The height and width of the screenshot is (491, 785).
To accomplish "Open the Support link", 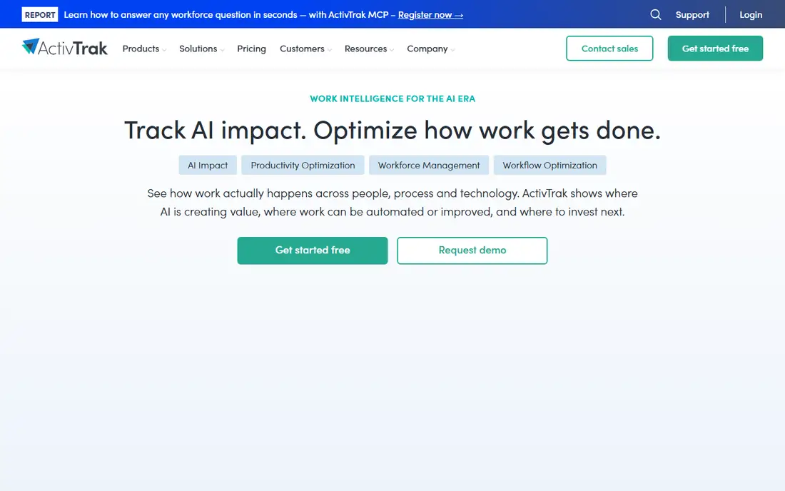I will pyautogui.click(x=692, y=14).
